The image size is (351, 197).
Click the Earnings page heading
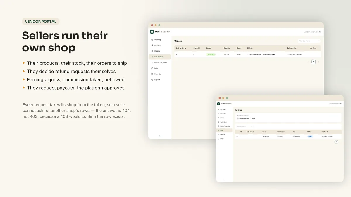pyautogui.click(x=238, y=110)
